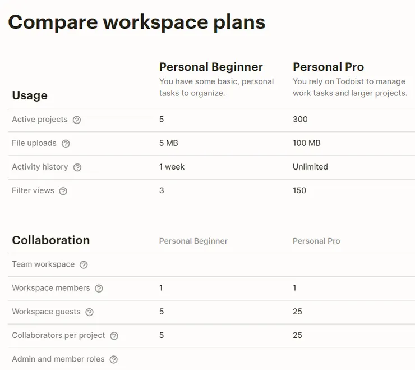Click Personal Beginner label in Collaboration header

click(193, 241)
